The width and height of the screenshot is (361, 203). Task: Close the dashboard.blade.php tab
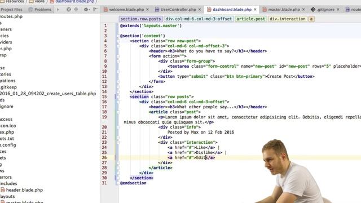coord(255,10)
